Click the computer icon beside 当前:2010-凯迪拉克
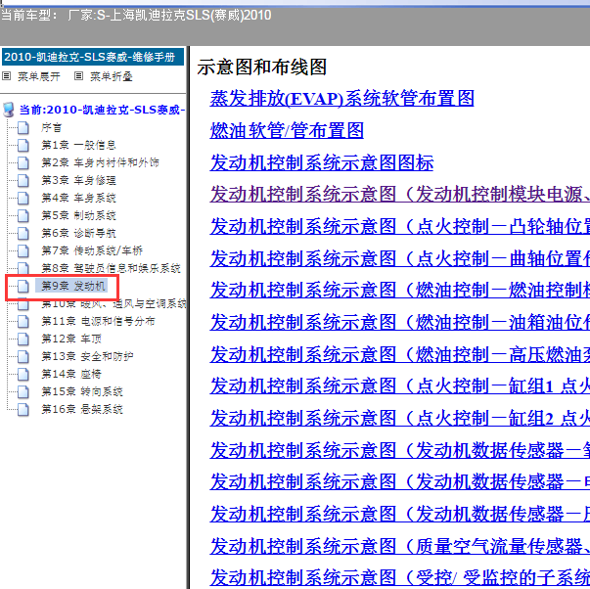Image resolution: width=590 pixels, height=589 pixels. coord(8,110)
